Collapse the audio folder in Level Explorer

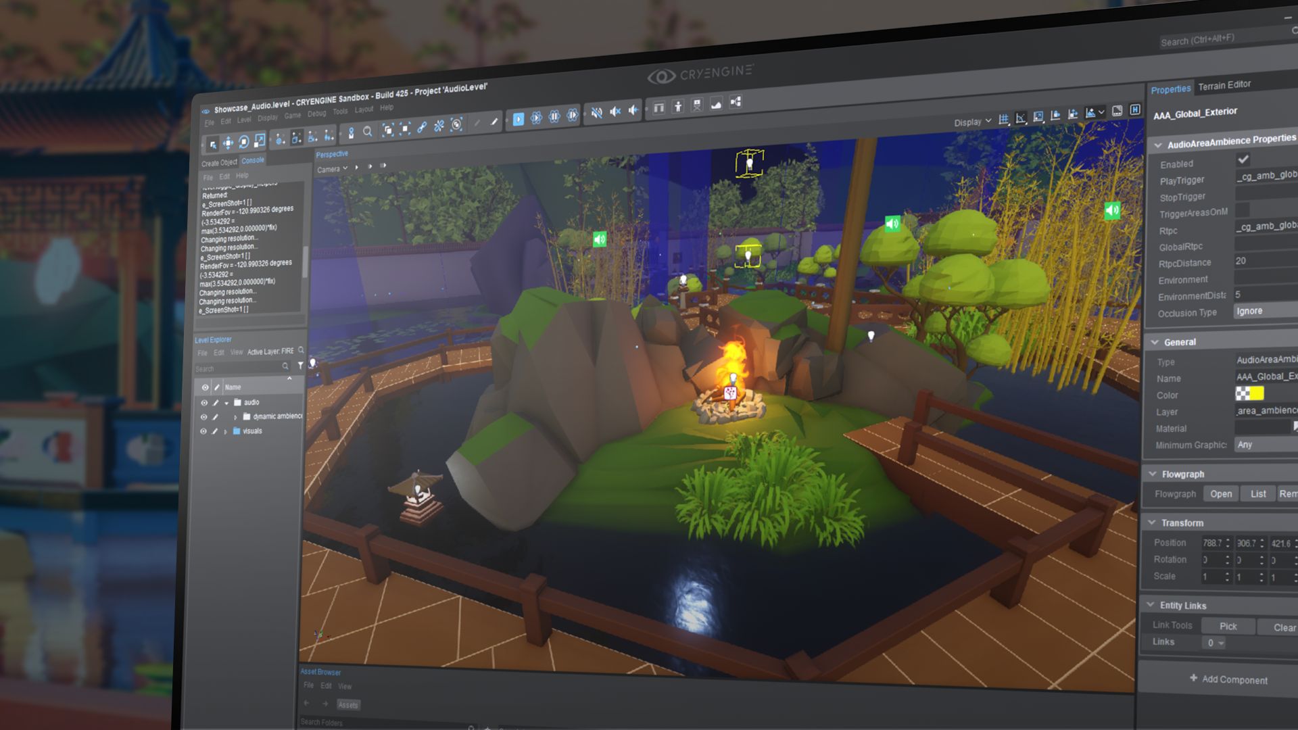tap(226, 403)
